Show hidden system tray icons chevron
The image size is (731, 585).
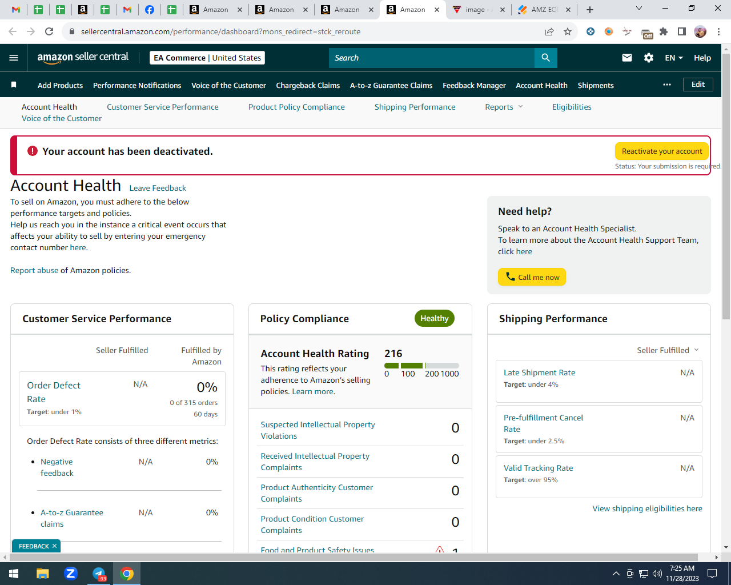coord(616,574)
